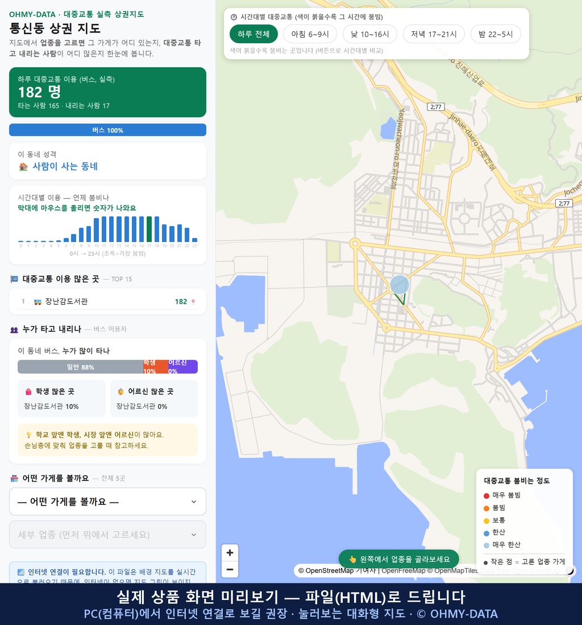Open the OpenStreetMap attribution link

326,571
